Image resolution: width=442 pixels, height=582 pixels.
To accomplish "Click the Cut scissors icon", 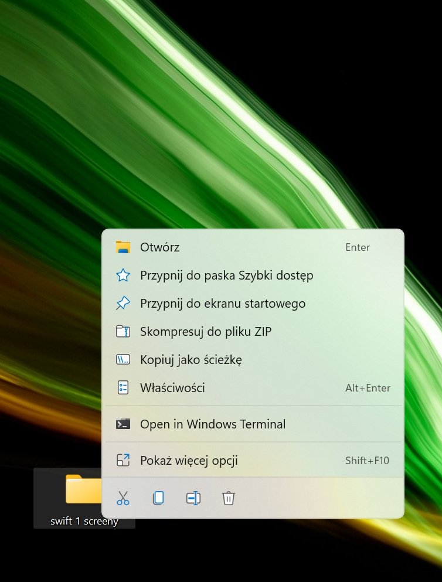I will pyautogui.click(x=123, y=498).
